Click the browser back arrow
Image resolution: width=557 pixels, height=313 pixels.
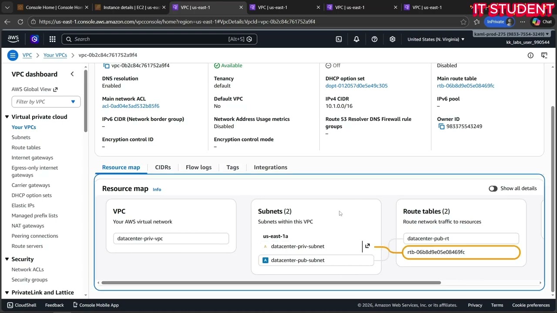[7, 21]
